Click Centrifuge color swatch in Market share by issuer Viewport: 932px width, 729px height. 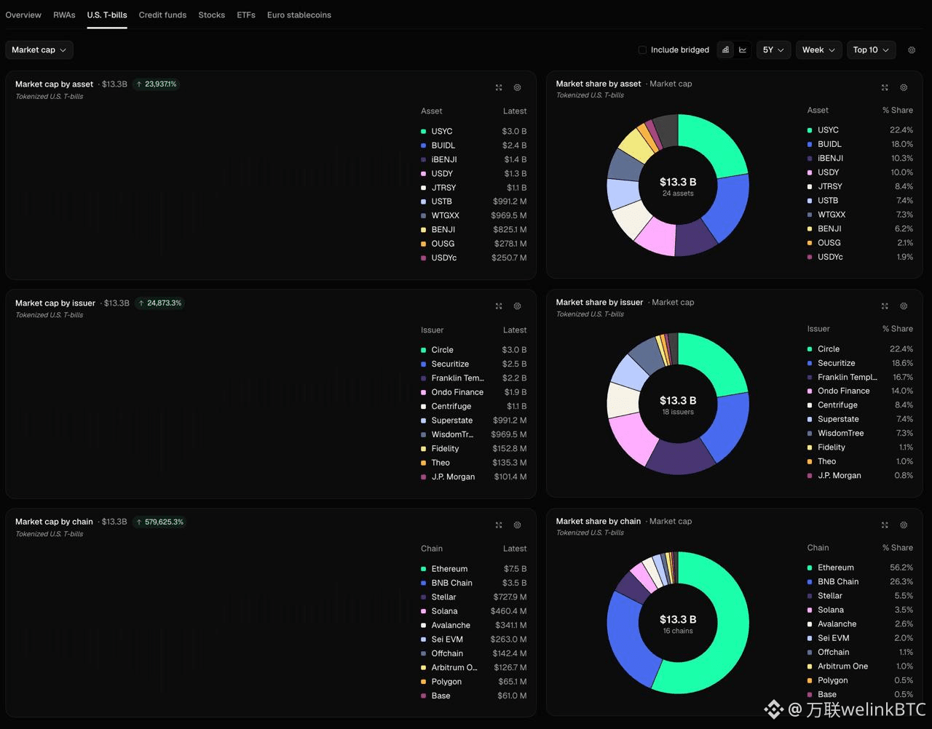810,405
